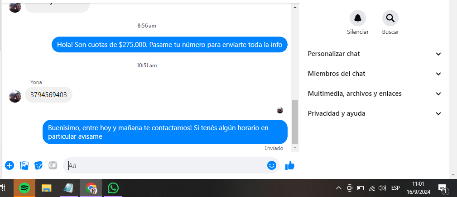Click the chat scrollbar thumb
The image size is (457, 197).
(x=295, y=122)
